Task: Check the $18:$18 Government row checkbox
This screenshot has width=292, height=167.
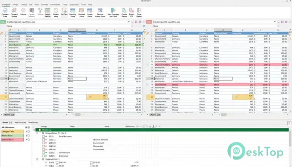Action: [x=43, y=143]
